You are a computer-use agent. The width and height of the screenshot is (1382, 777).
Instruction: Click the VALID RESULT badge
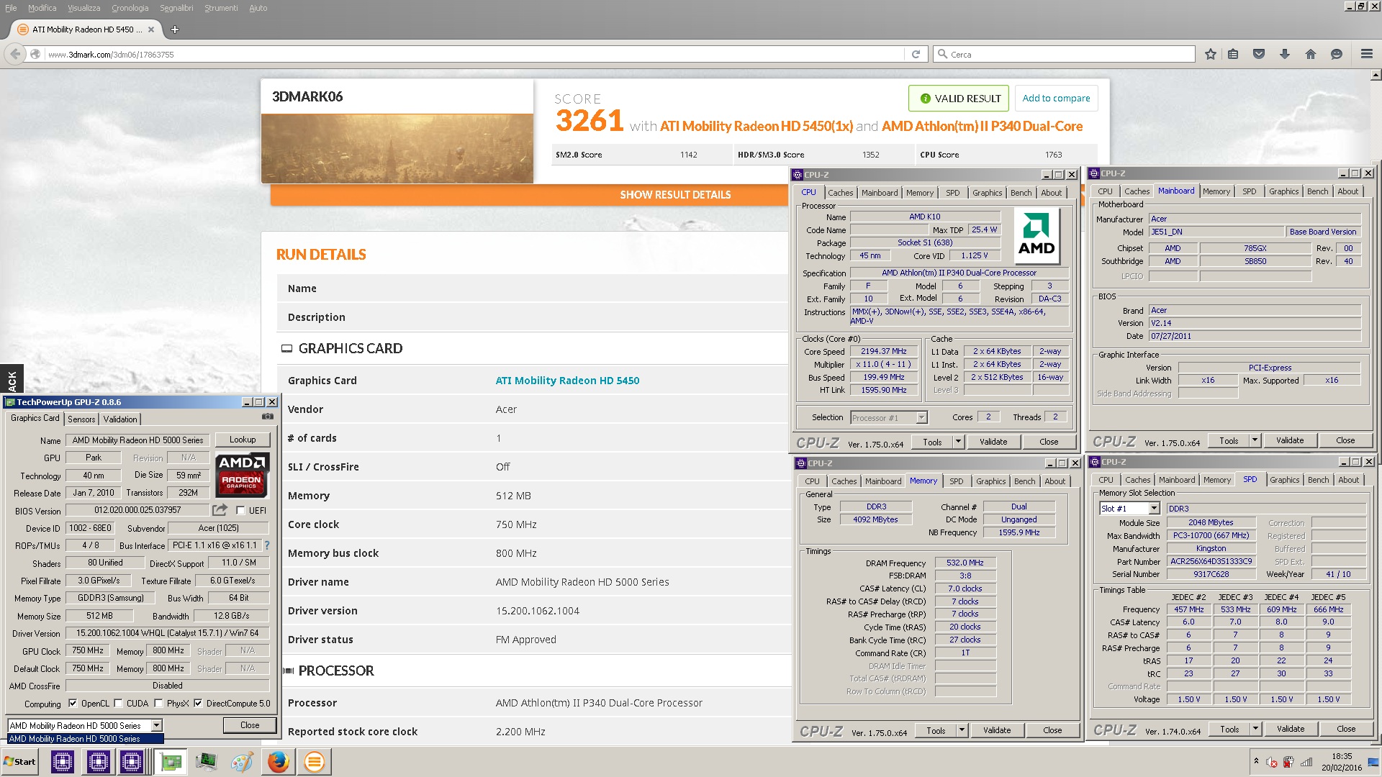point(959,99)
